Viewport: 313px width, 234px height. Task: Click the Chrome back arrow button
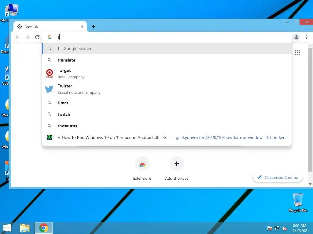(18, 37)
